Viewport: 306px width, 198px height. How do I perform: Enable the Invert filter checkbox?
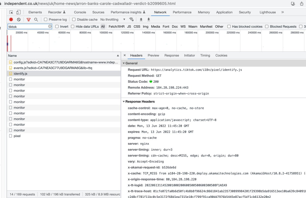(x=57, y=27)
